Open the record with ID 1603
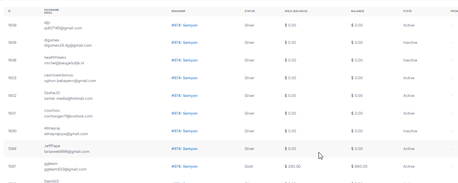Screen dimensions: 458x183 (x=12, y=78)
